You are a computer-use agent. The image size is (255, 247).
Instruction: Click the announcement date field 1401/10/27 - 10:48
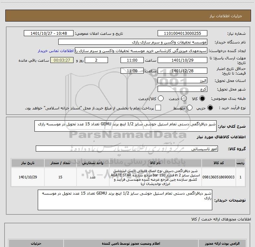coord(49,33)
